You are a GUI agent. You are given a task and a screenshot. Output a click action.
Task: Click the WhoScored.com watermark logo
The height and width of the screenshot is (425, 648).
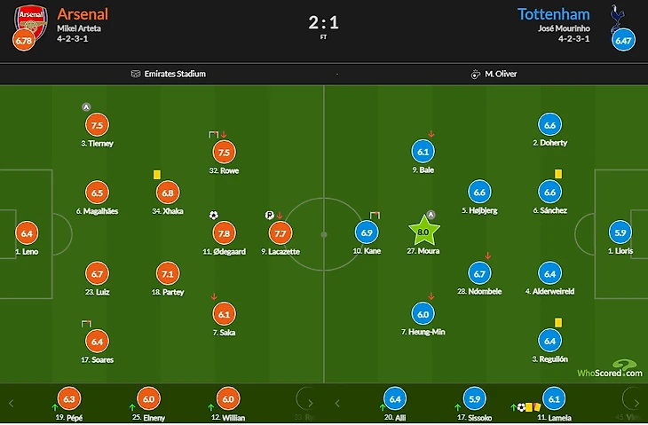610,369
